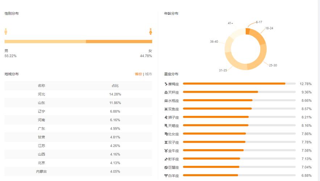
Task: Click the Sagittarius symbol beside 射手座
Action: pyautogui.click(x=166, y=159)
